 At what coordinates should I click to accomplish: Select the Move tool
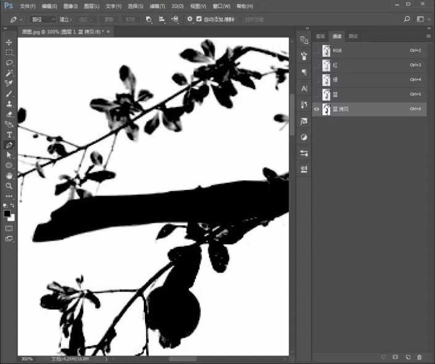[9, 43]
